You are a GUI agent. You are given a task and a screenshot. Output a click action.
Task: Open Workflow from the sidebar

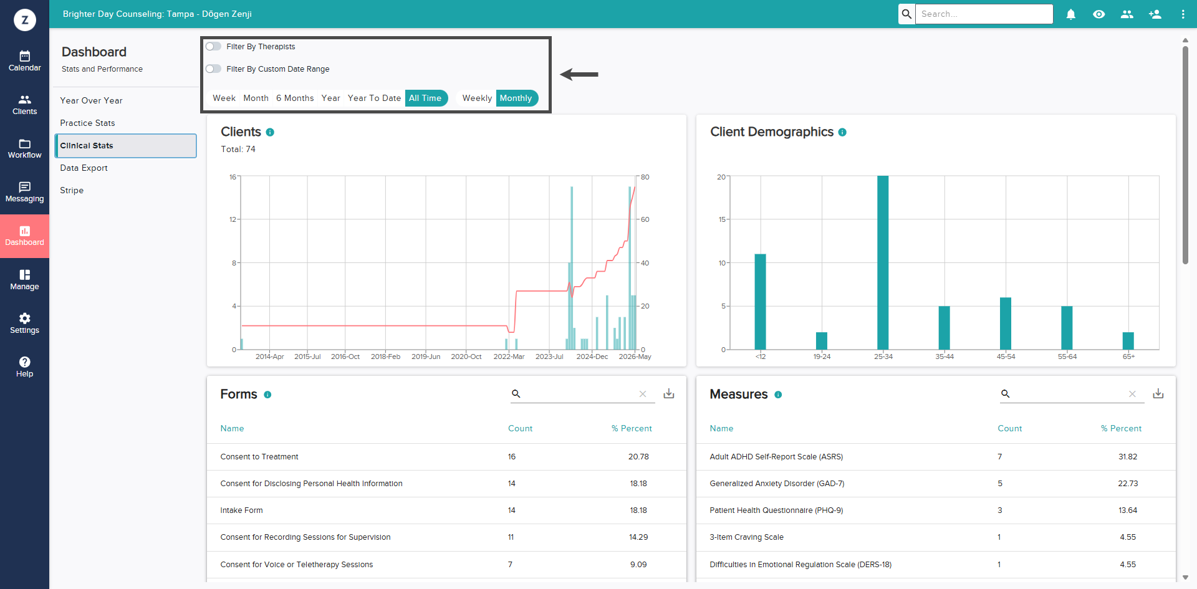pos(24,149)
